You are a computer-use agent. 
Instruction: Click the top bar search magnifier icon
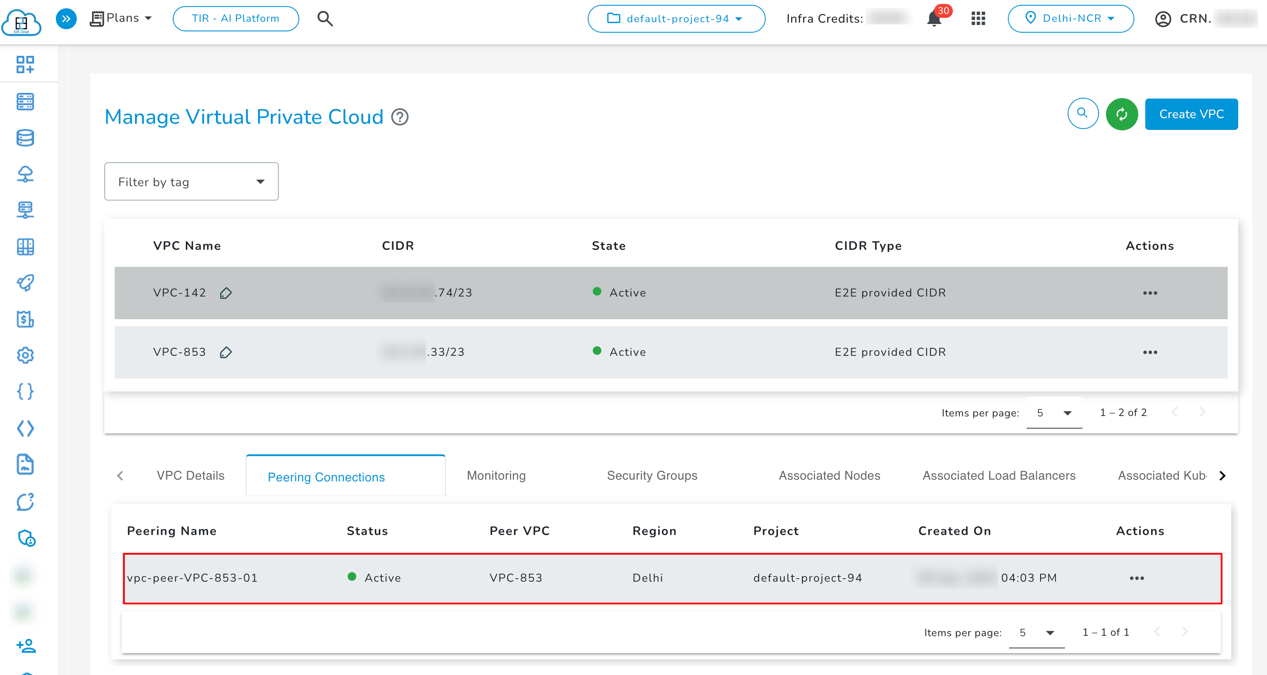[x=325, y=19]
